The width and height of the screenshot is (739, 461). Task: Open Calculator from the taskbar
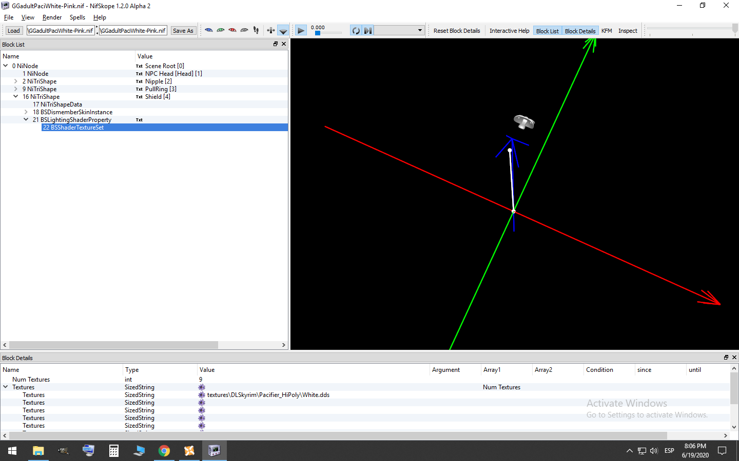pyautogui.click(x=114, y=451)
